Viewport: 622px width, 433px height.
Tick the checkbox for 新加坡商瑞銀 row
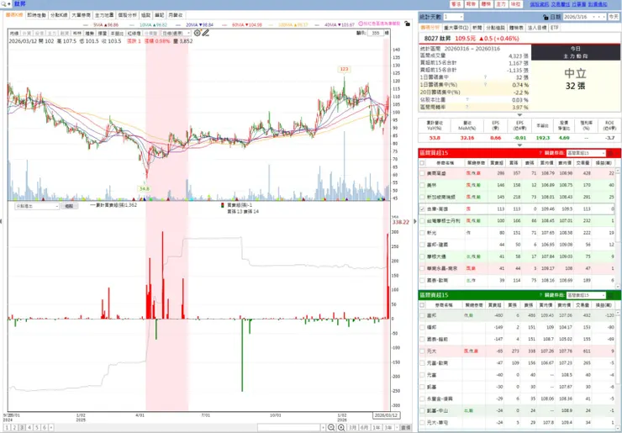[422, 197]
